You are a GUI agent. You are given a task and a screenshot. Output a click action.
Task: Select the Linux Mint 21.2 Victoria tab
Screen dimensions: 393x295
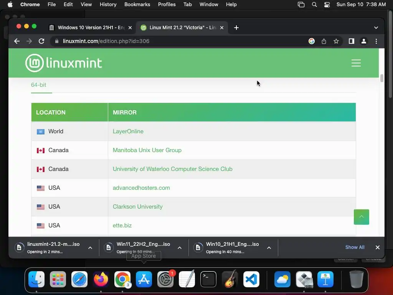point(182,28)
